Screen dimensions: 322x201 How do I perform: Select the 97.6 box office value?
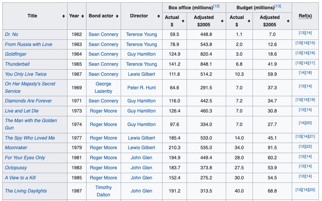pos(174,124)
